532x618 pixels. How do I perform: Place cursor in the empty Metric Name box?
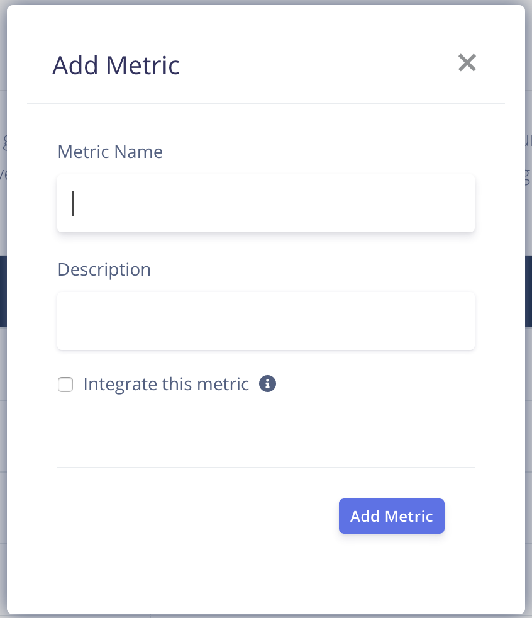(x=266, y=203)
